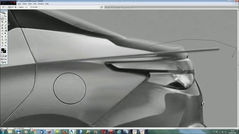
Task: Toggle the Anti-aliased checkbox
Action: coord(31,7)
